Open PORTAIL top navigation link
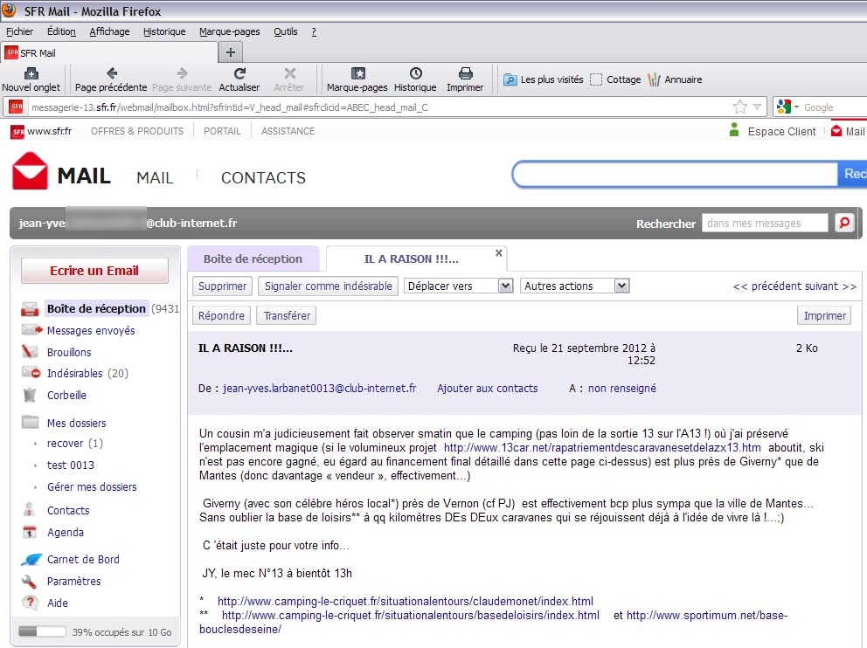Viewport: 867px width, 648px height. click(222, 131)
